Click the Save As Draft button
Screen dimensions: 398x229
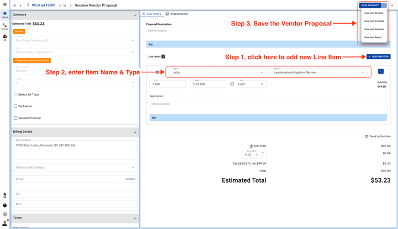click(x=370, y=5)
